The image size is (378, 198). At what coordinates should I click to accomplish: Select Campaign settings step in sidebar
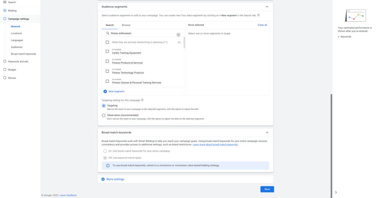click(x=18, y=19)
